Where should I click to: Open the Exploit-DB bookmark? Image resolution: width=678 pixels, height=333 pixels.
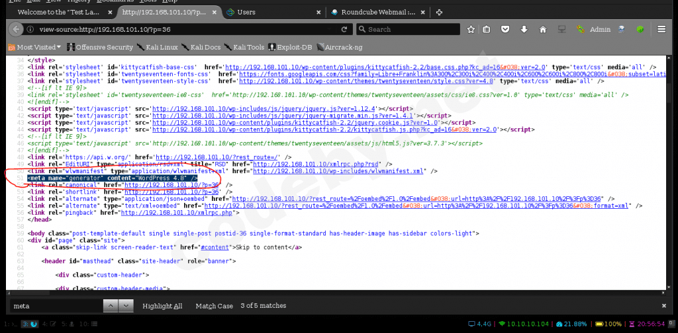coord(292,47)
